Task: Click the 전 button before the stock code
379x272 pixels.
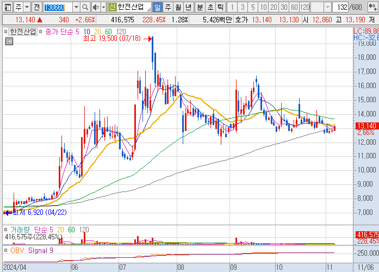Action: coord(37,7)
